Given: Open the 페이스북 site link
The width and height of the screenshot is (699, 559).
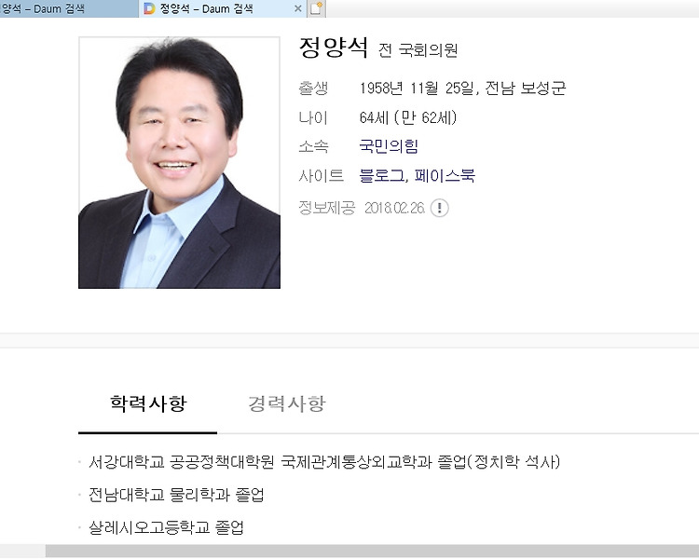Looking at the screenshot, I should click(445, 176).
